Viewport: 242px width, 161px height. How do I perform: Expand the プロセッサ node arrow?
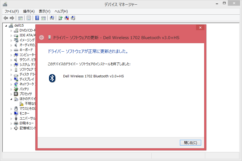point(11,94)
